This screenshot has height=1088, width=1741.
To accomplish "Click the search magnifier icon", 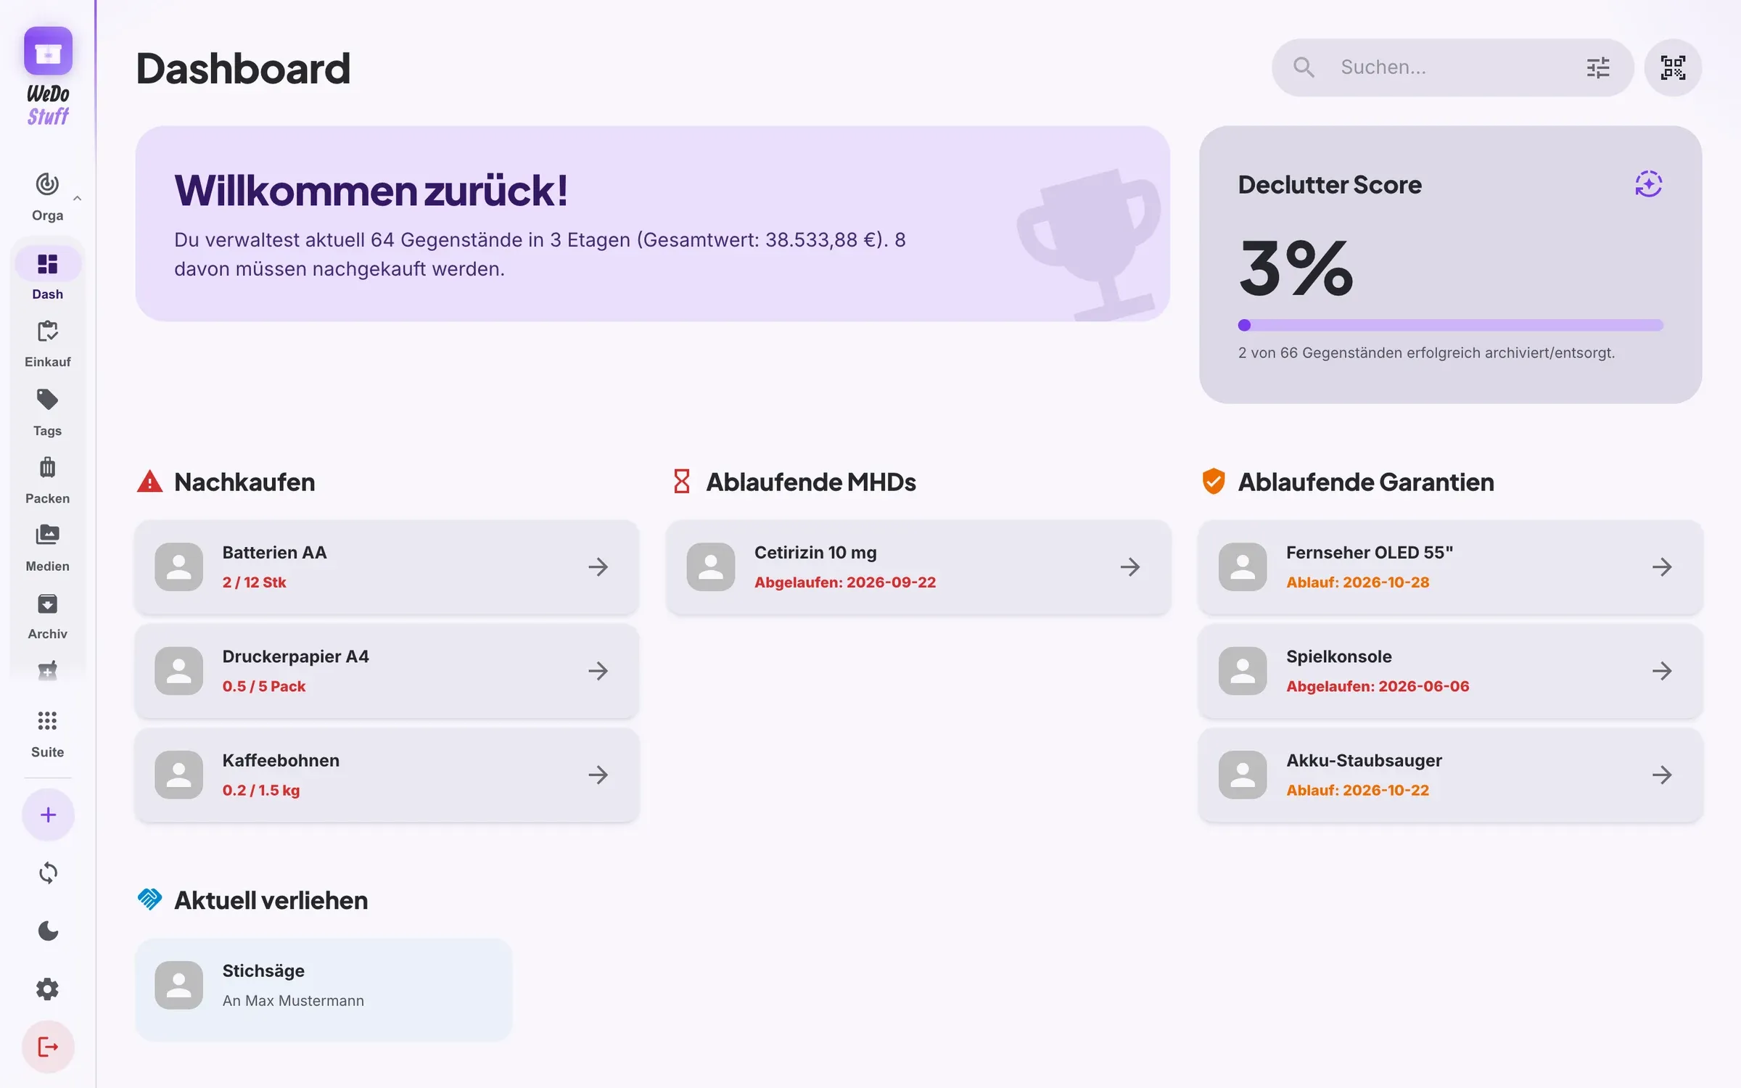I will point(1304,67).
